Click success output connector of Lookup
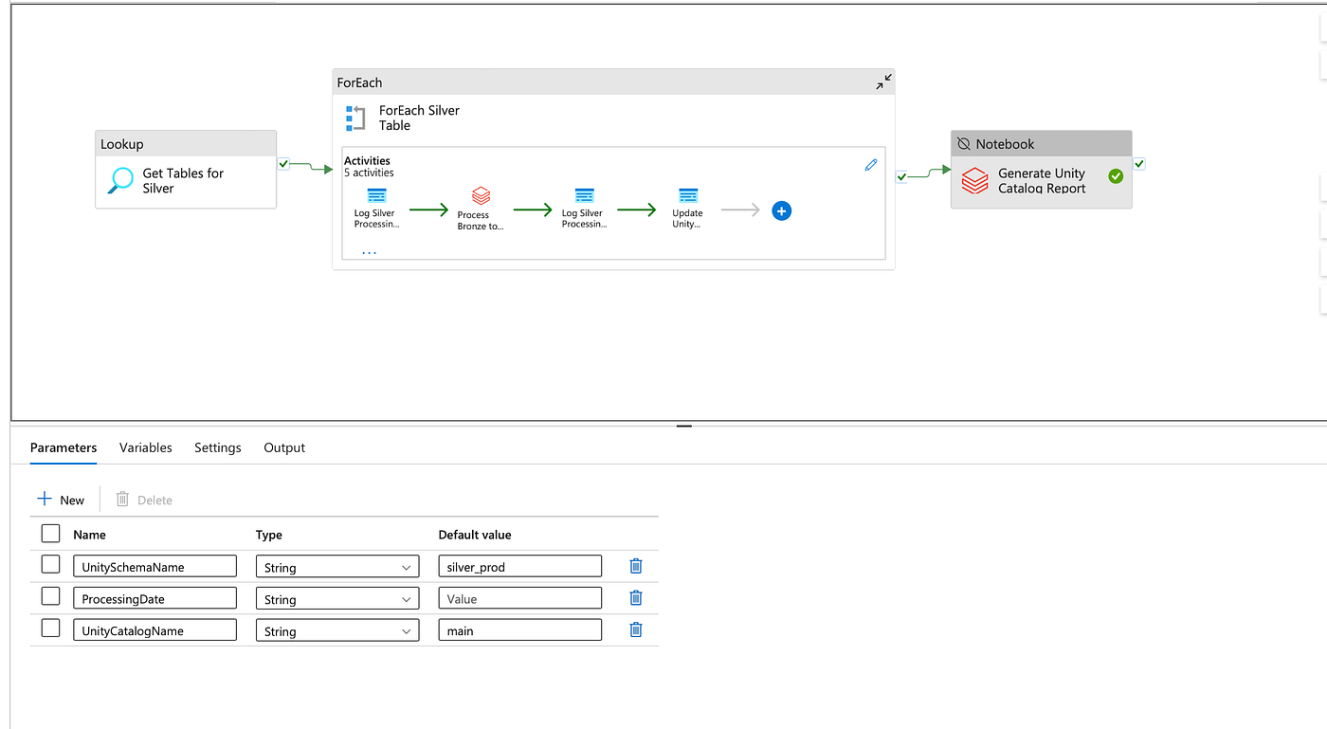The image size is (1327, 729). tap(283, 164)
